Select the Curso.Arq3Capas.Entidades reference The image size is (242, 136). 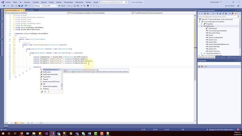click(217, 31)
